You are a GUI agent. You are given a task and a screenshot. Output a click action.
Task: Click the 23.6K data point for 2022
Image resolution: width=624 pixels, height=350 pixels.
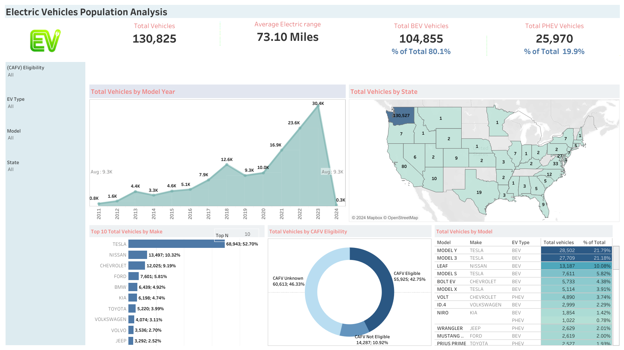300,128
